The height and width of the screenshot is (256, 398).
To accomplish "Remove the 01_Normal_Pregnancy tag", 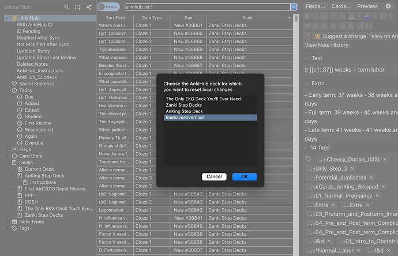I will tap(377, 196).
